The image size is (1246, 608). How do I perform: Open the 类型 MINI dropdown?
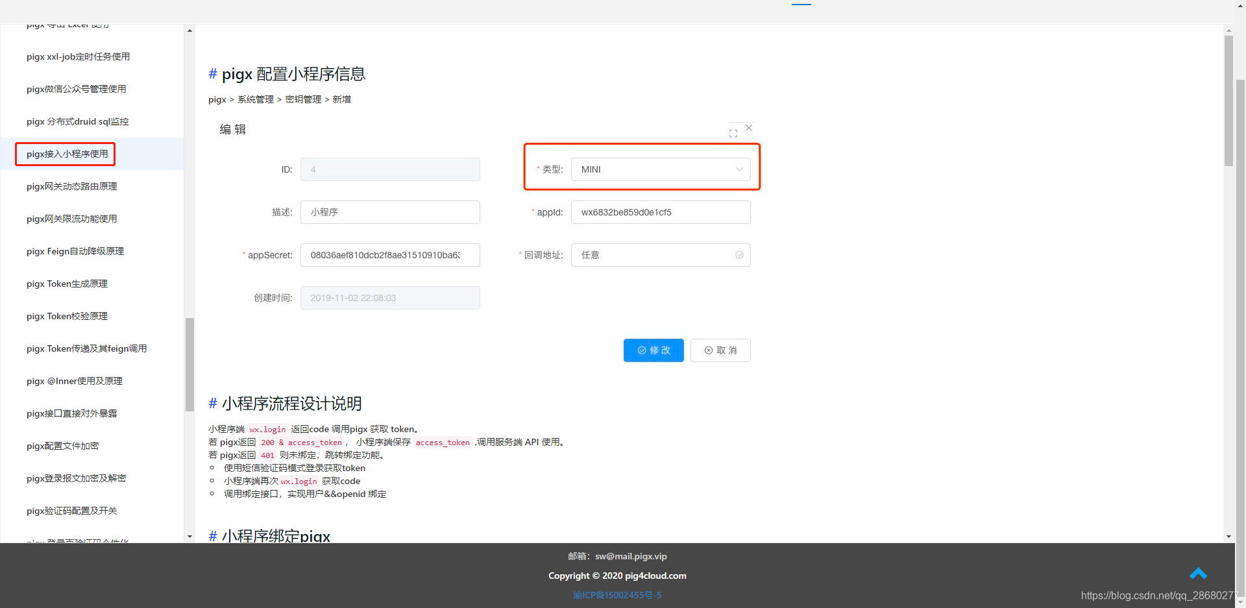661,169
